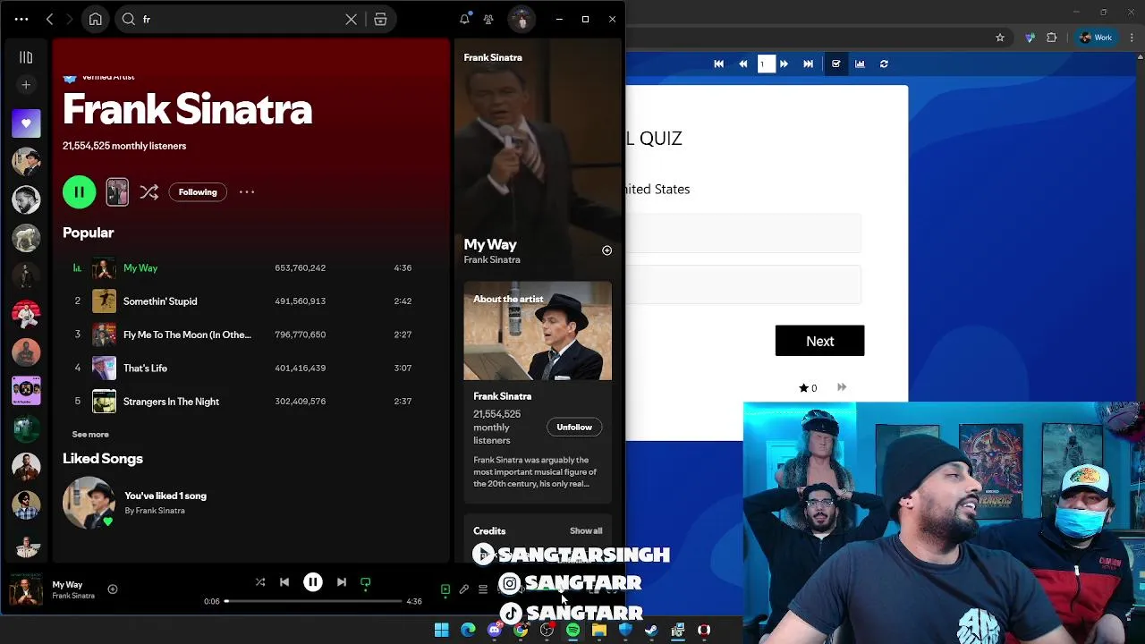This screenshot has width=1145, height=644.
Task: Skip to previous track
Action: click(284, 582)
